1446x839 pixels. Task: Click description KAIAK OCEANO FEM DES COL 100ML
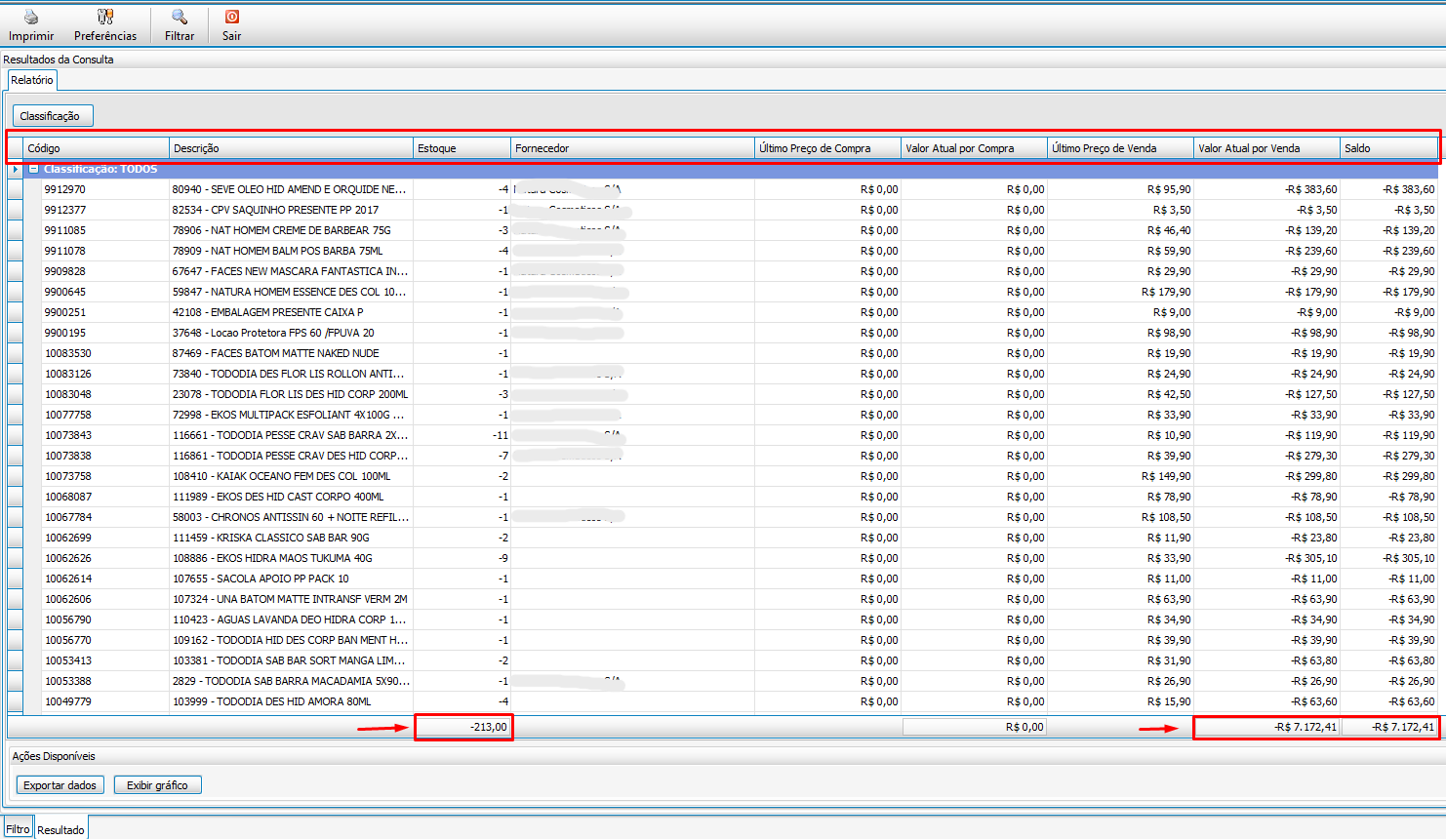pyautogui.click(x=282, y=476)
